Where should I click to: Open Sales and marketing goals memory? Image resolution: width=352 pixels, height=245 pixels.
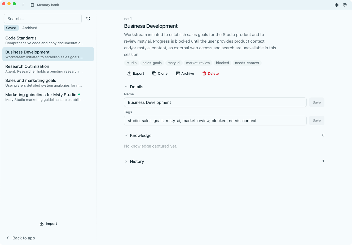click(x=48, y=83)
